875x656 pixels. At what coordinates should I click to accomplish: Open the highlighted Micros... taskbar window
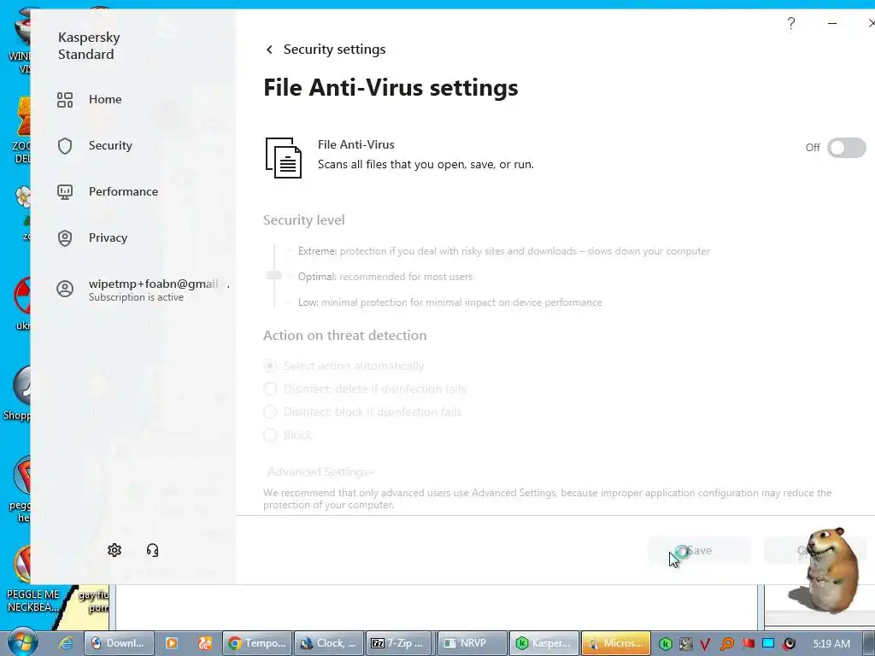pos(615,643)
